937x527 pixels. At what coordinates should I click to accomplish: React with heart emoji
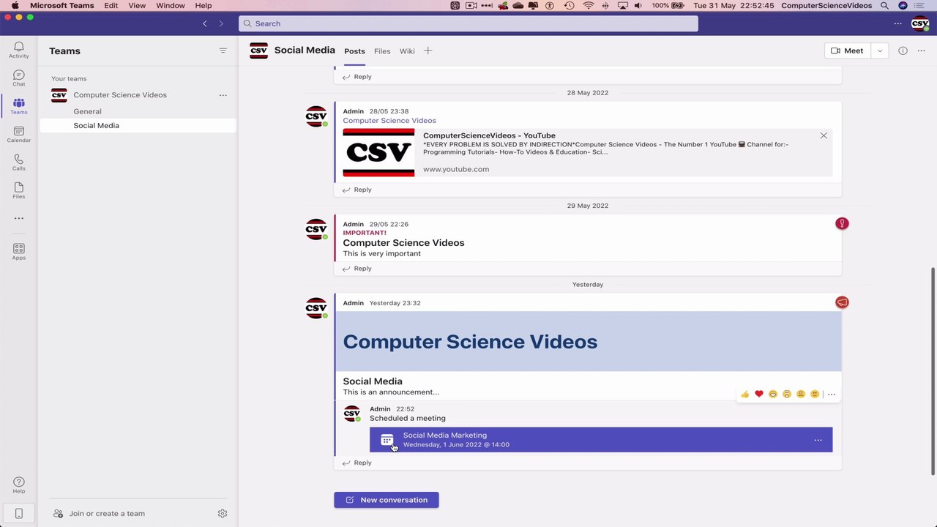coord(759,395)
